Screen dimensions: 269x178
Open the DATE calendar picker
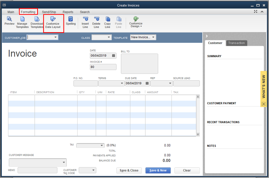click(x=113, y=56)
